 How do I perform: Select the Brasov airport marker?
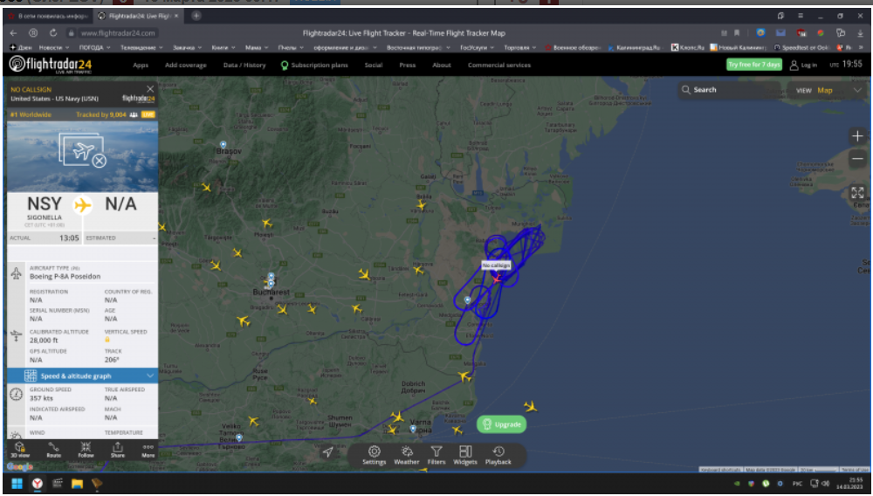click(223, 145)
